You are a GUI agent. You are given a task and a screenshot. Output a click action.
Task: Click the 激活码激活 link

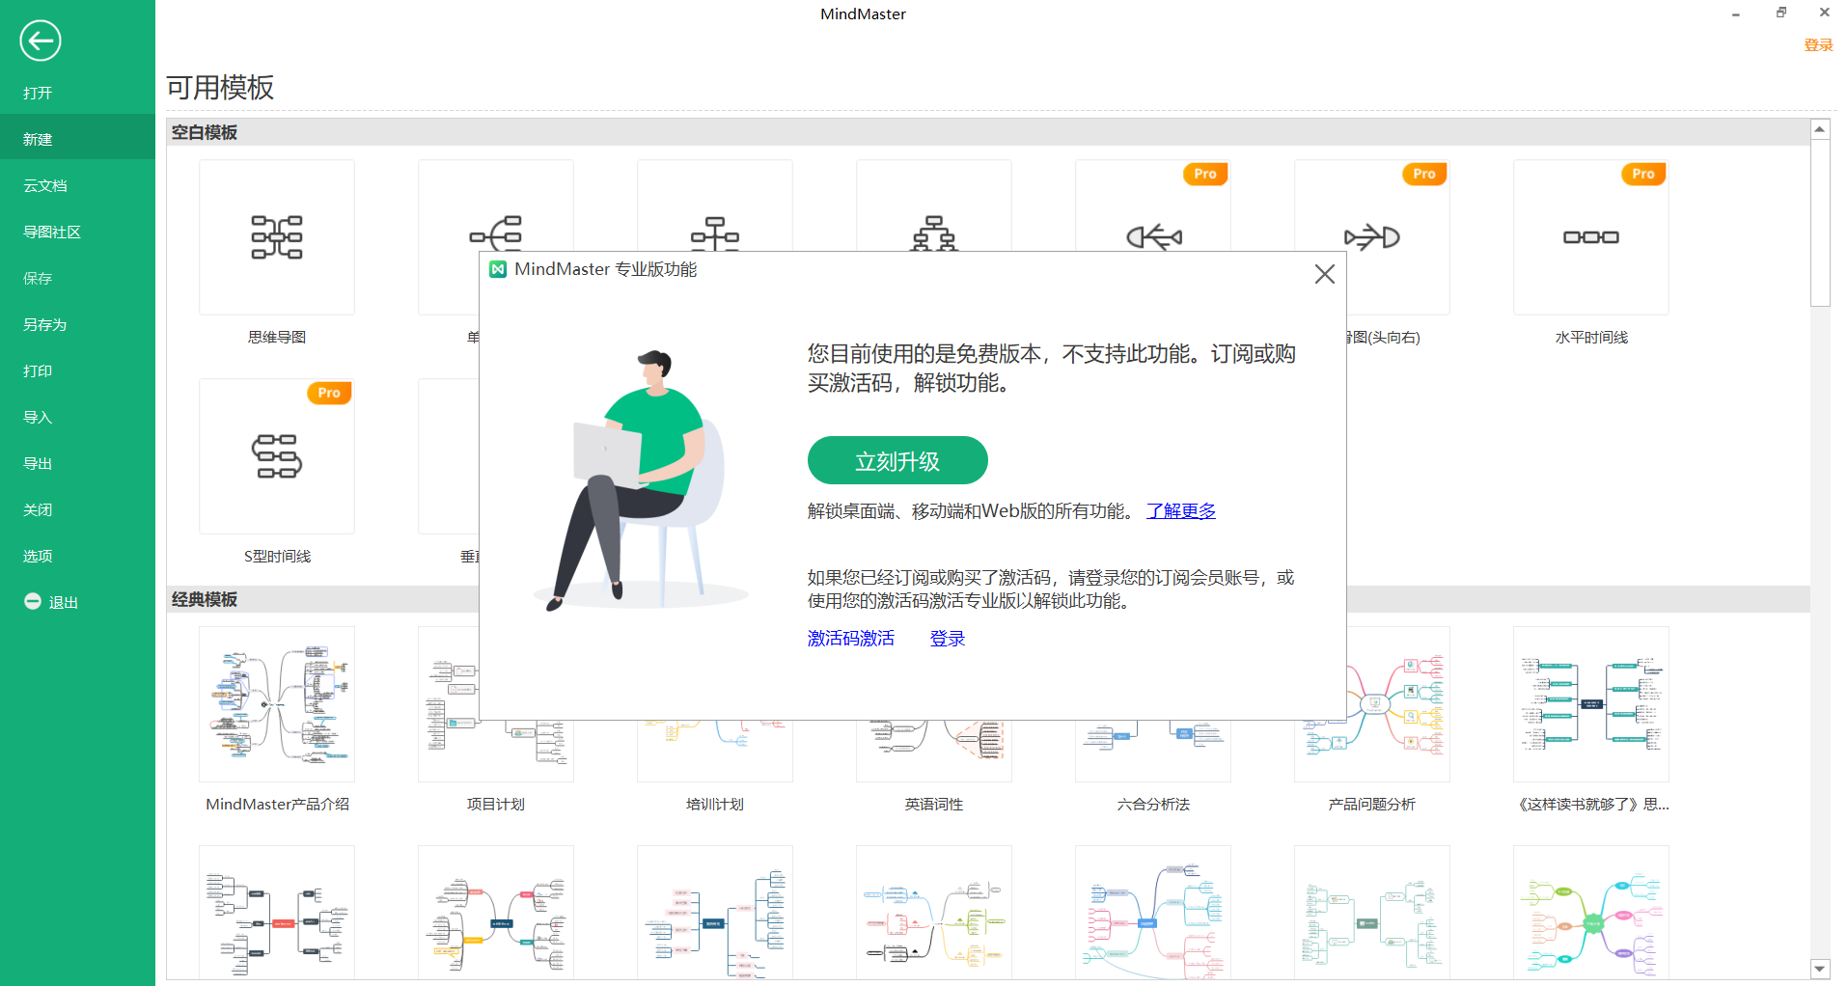click(x=850, y=639)
